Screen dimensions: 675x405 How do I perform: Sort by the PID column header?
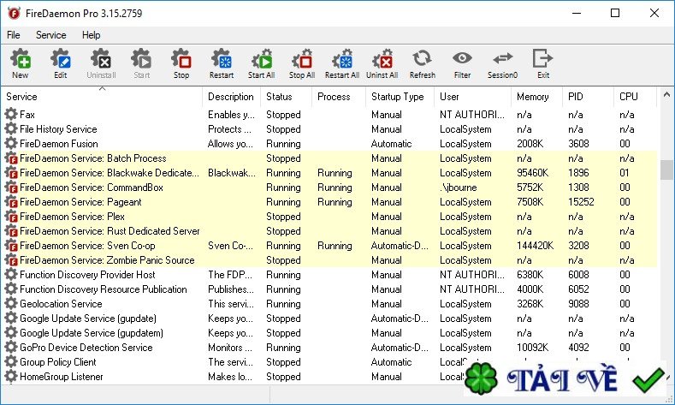tap(588, 97)
